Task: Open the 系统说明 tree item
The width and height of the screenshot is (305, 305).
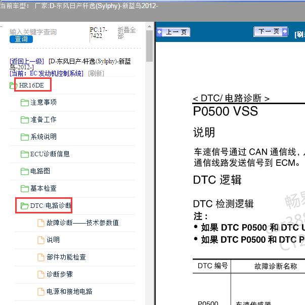Action: point(43,137)
